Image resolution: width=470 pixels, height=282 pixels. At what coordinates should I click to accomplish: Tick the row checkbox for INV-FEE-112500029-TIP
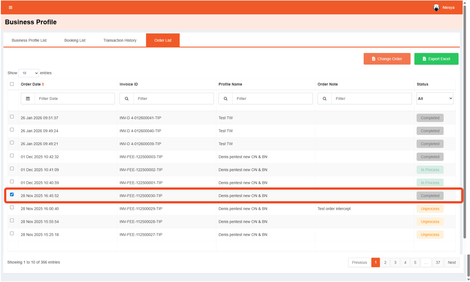pos(12,208)
